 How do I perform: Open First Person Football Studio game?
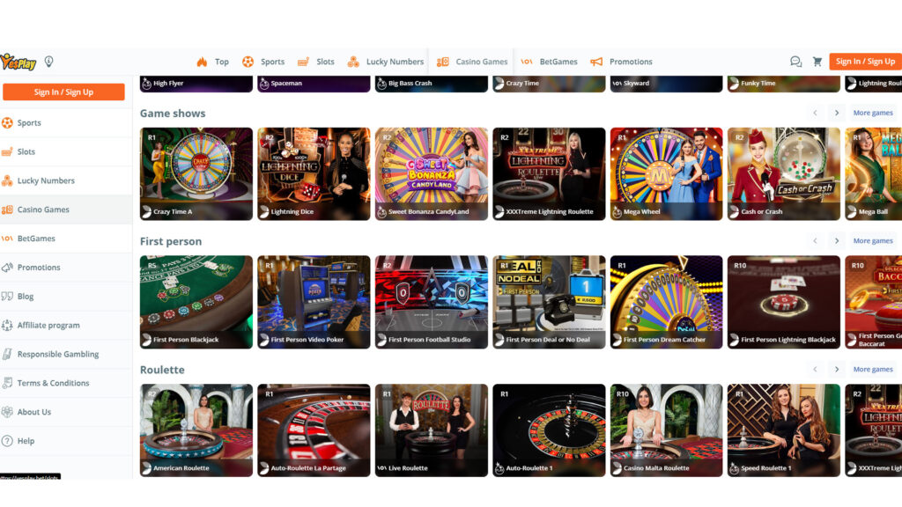[x=432, y=302]
